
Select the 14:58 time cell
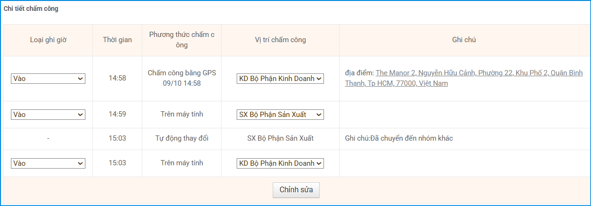[117, 78]
